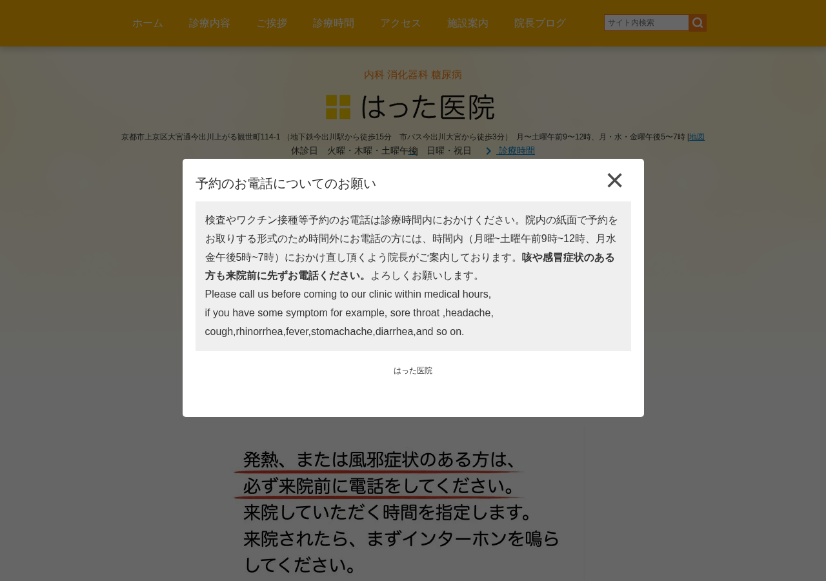Screen dimensions: 826x581
Task: Open the 地図 map link
Action: tap(697, 137)
